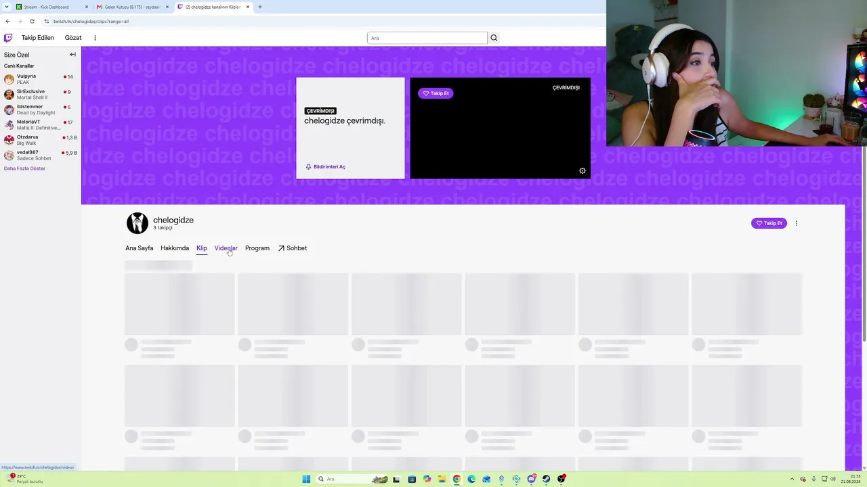Collapse the Size Özel sidebar
867x487 pixels.
click(73, 55)
